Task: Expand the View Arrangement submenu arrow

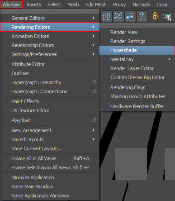Action: (x=94, y=130)
